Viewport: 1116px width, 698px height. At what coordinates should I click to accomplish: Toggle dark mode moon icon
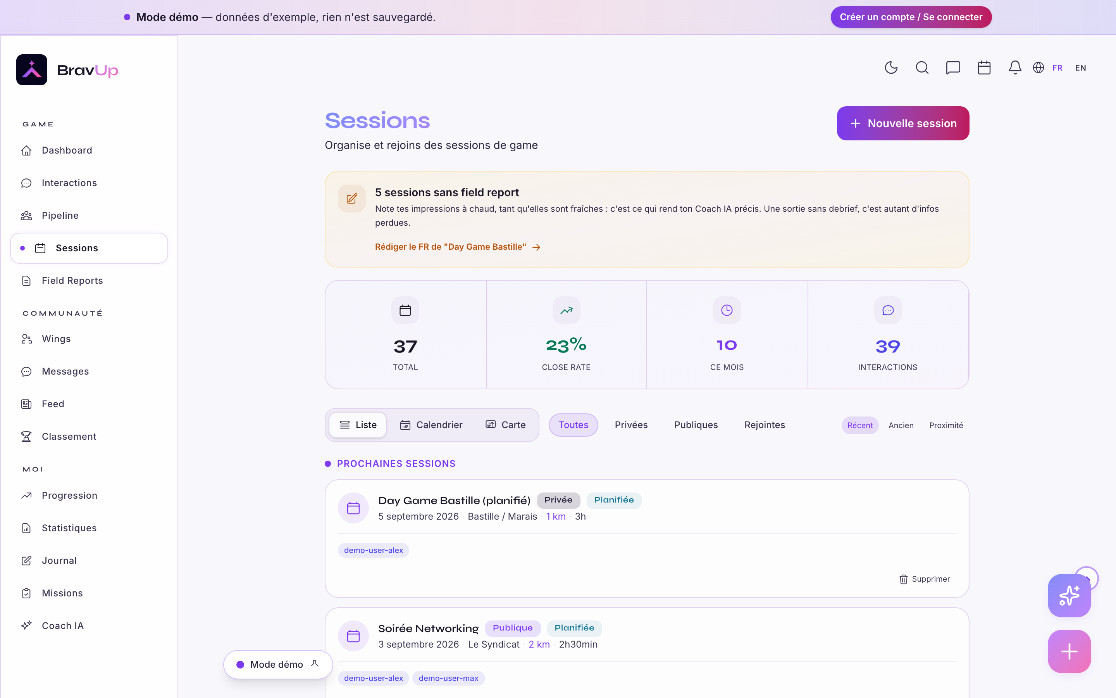pos(891,68)
